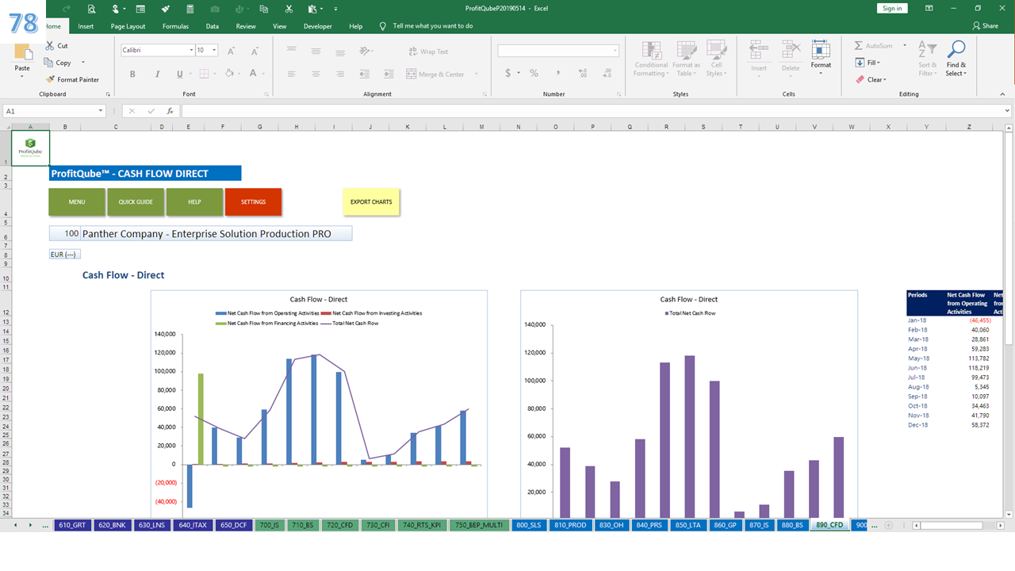1015x571 pixels.
Task: Click the AutoSum sigma icon
Action: pyautogui.click(x=859, y=46)
